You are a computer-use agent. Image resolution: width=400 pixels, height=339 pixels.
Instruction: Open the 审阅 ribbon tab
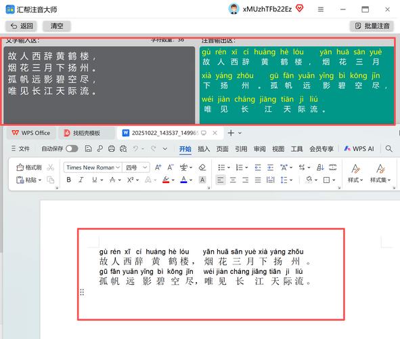(x=260, y=149)
